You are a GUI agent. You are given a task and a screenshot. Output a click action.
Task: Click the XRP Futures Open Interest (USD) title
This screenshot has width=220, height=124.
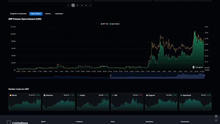coord(25,19)
